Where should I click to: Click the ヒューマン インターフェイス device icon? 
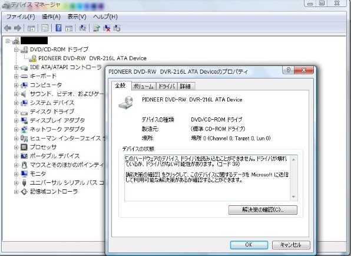point(24,138)
